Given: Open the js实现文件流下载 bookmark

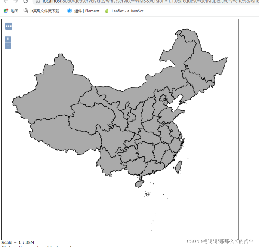Looking at the screenshot, I should pos(43,11).
